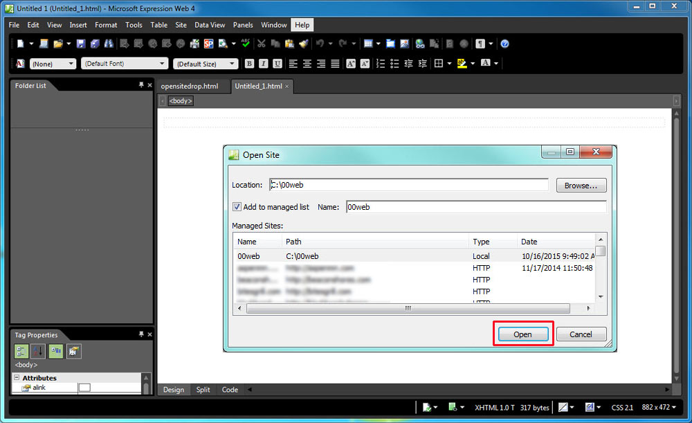Click the Align Text Left icon

pos(293,64)
